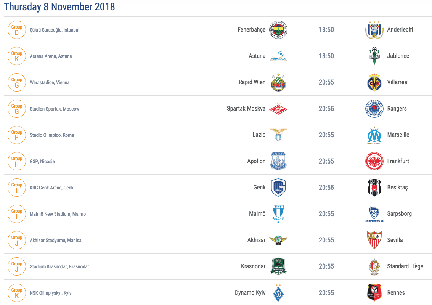The image size is (432, 305).
Task: Select the Group H badge for Lazio match
Action: pos(17,135)
